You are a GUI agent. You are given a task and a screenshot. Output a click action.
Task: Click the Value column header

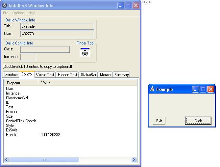tap(87, 83)
